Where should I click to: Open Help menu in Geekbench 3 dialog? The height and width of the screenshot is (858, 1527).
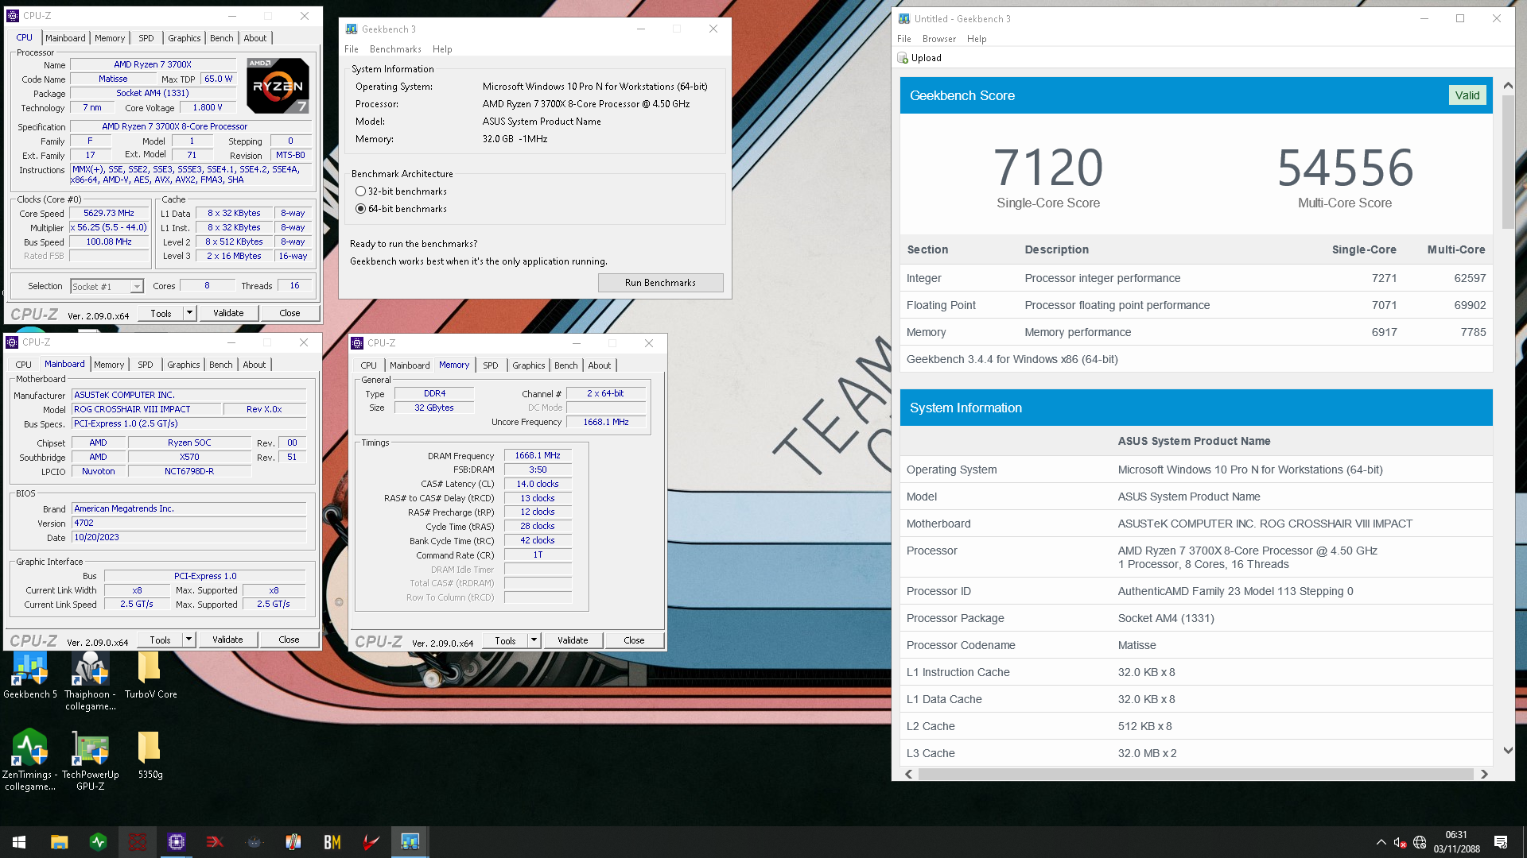point(442,49)
